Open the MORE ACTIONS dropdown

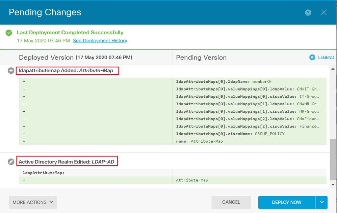pyautogui.click(x=33, y=202)
